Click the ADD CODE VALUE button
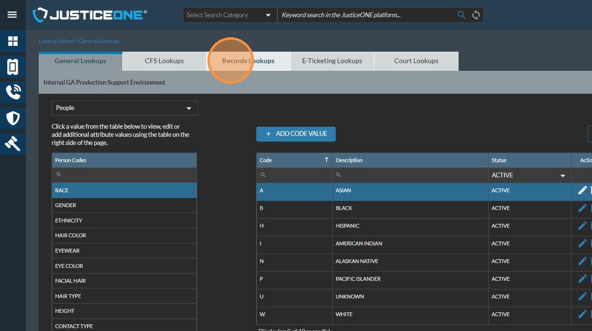592x331 pixels. point(296,134)
